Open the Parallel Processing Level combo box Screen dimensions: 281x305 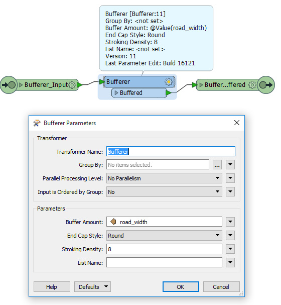pos(164,178)
